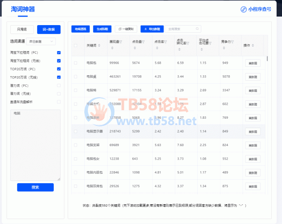Select the 电脑显示器 row checkbox
This screenshot has width=282, height=224.
pos(75,131)
